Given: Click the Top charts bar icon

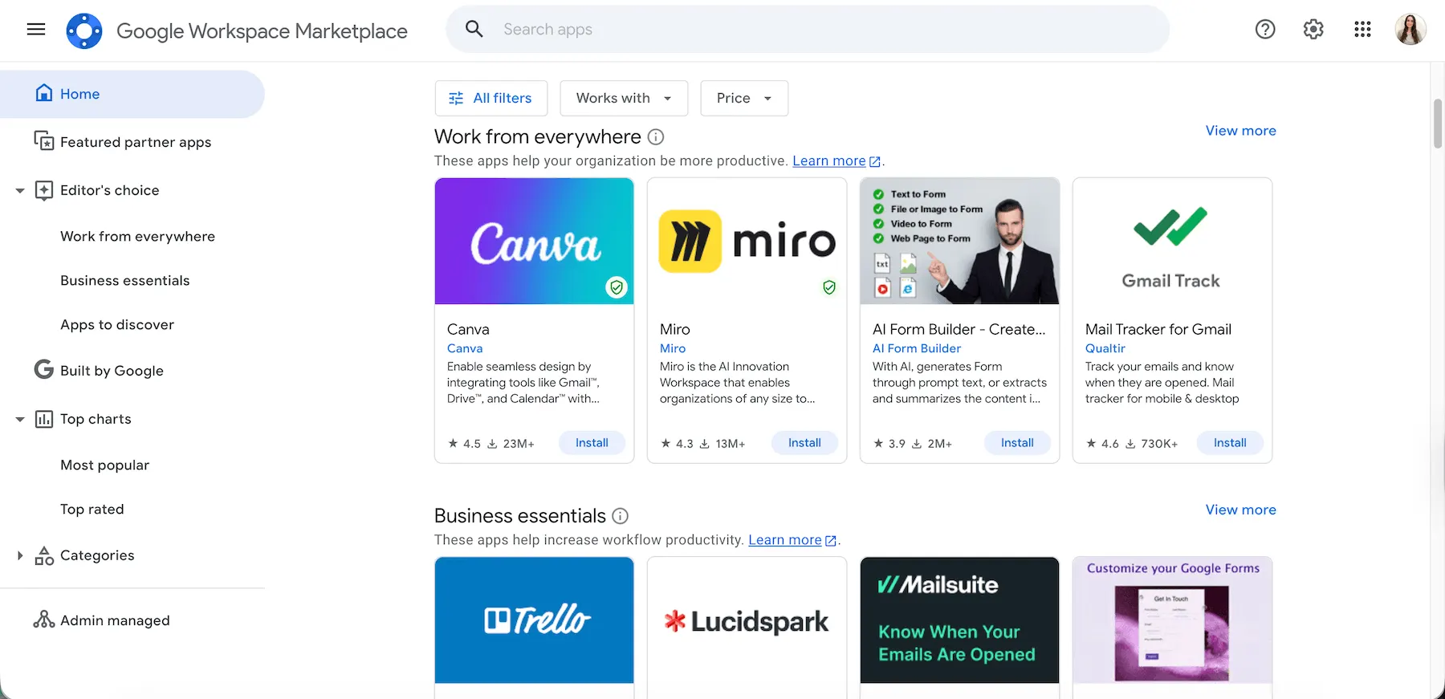Looking at the screenshot, I should 44,419.
